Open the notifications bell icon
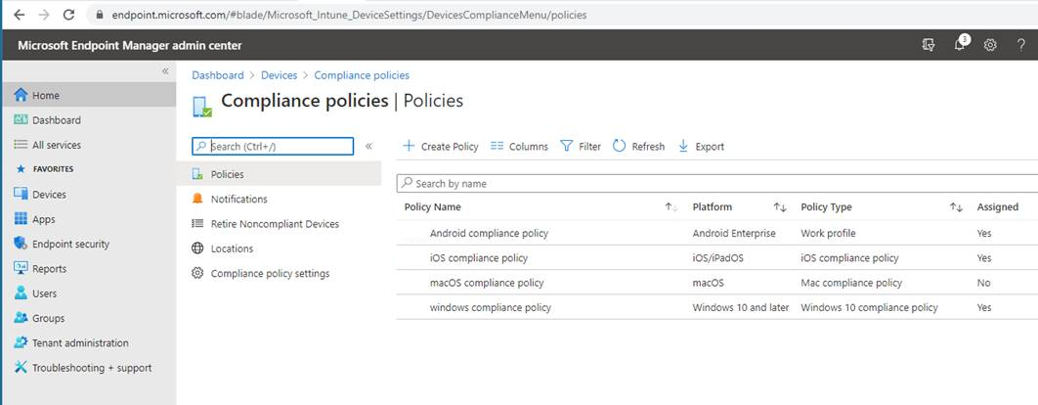This screenshot has width=1038, height=405. click(x=959, y=44)
